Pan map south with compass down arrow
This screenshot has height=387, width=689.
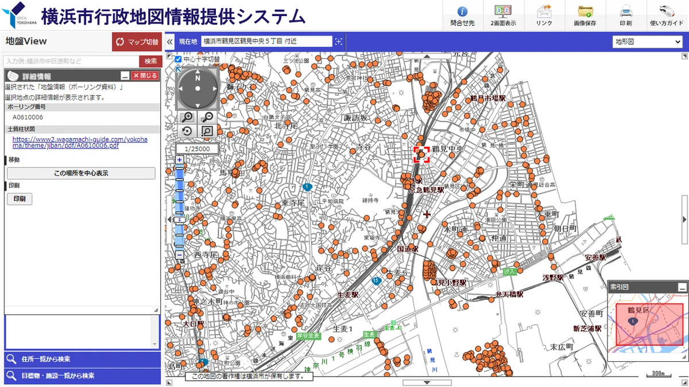[x=198, y=105]
